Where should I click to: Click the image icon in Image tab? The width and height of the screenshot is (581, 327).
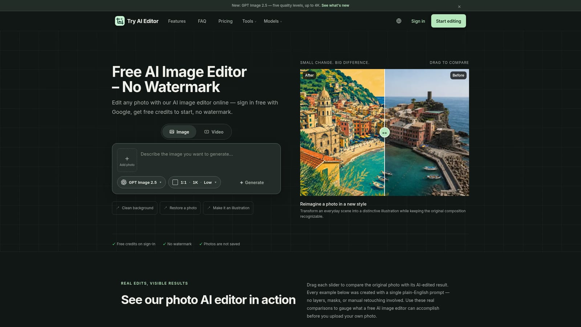[172, 132]
